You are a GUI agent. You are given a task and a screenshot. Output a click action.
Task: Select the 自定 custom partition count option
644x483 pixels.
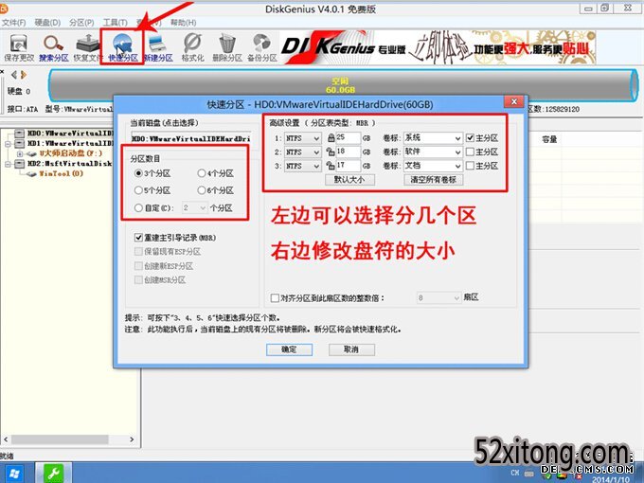click(154, 207)
